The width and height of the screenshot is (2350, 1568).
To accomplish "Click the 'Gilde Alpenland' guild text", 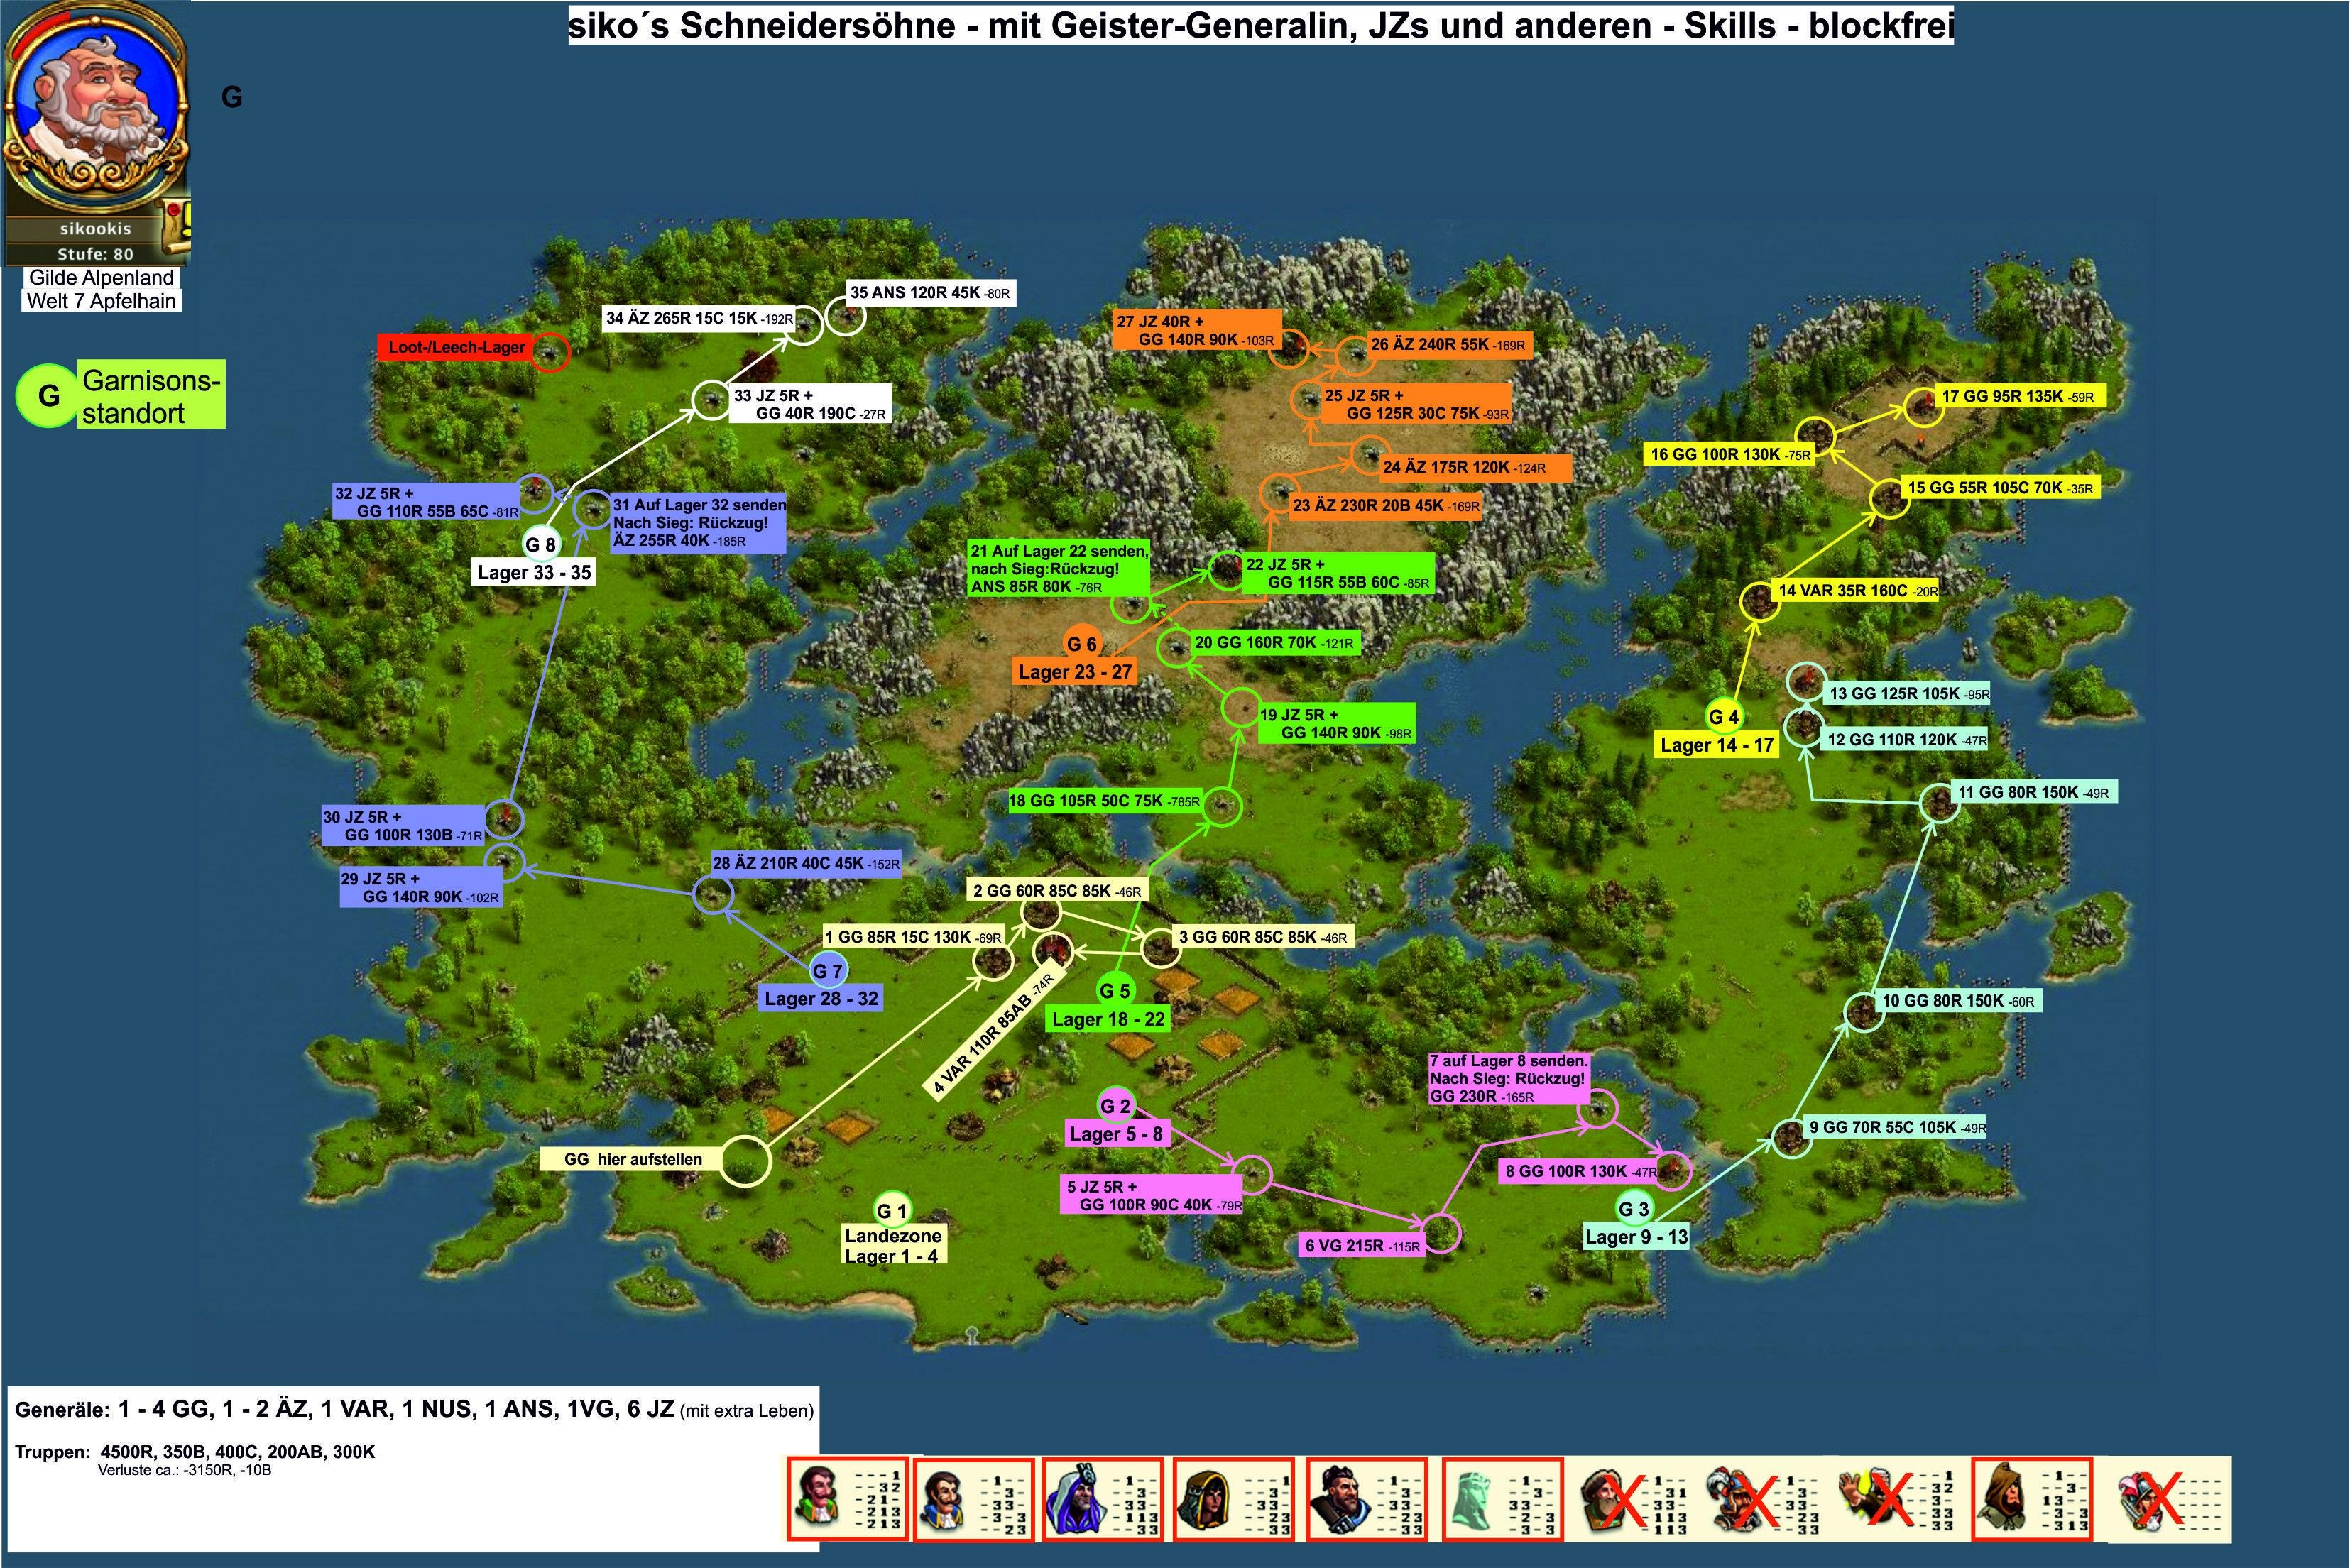I will click(101, 278).
